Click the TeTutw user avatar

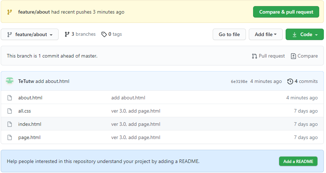pyautogui.click(x=10, y=81)
